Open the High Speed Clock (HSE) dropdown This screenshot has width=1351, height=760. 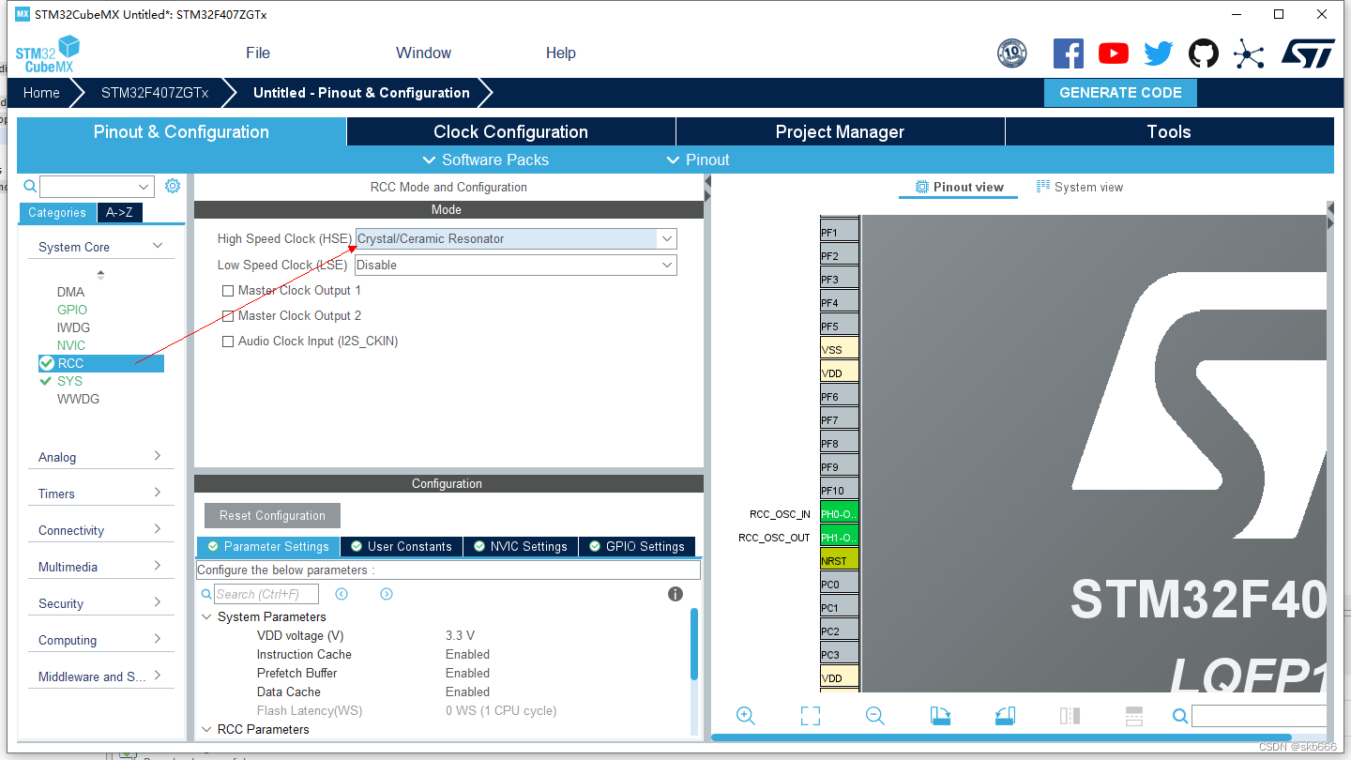pos(665,238)
